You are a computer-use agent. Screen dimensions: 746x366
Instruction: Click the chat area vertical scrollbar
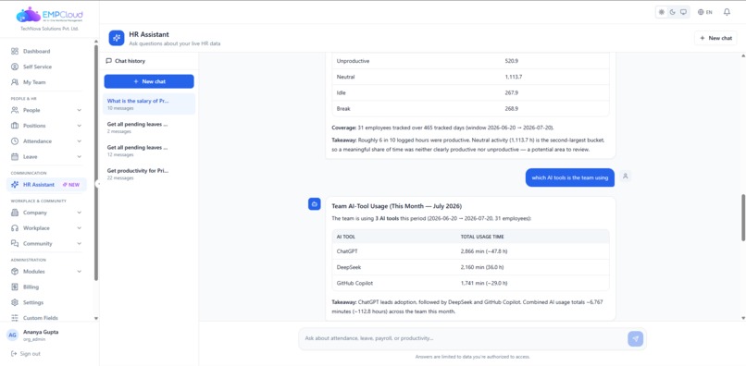pyautogui.click(x=743, y=217)
